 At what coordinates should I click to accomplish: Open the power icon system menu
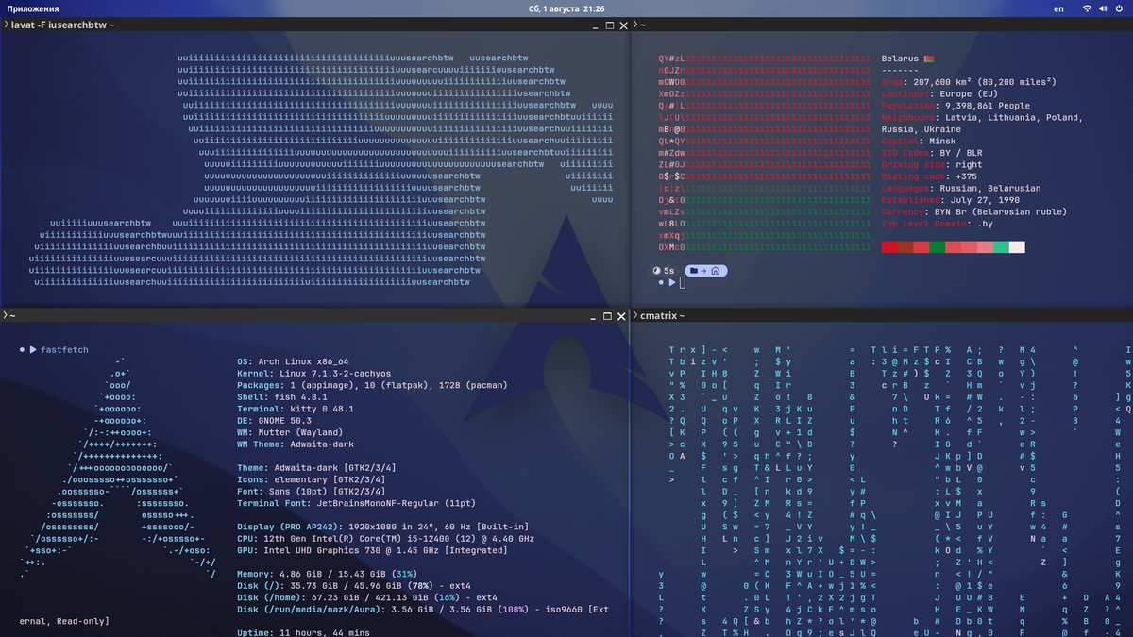(x=1118, y=8)
